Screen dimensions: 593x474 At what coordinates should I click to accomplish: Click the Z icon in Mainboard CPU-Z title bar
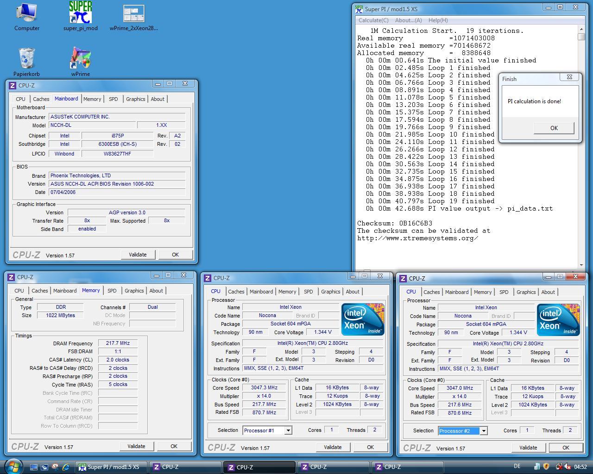pyautogui.click(x=12, y=85)
